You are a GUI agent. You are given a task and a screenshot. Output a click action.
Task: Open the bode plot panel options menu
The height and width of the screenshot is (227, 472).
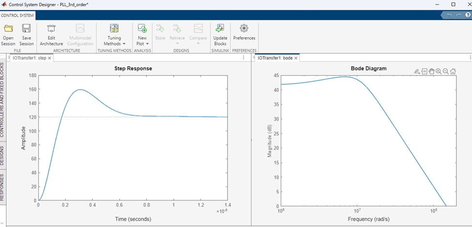coord(470,58)
